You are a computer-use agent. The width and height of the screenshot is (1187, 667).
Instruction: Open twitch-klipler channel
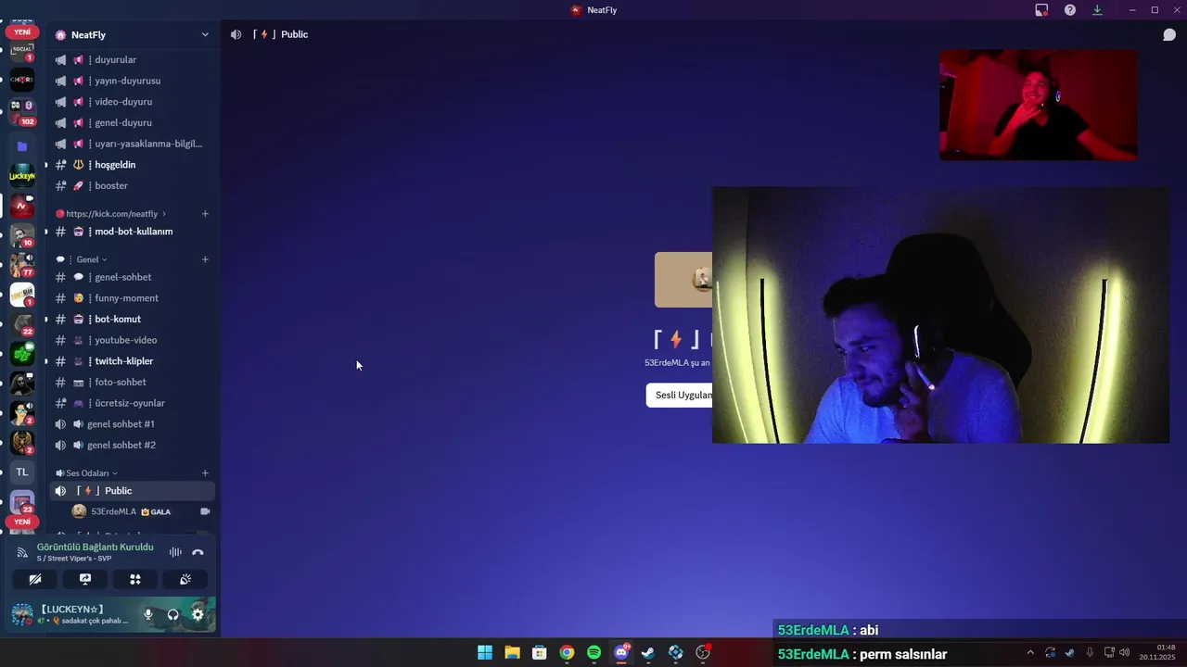(132, 361)
